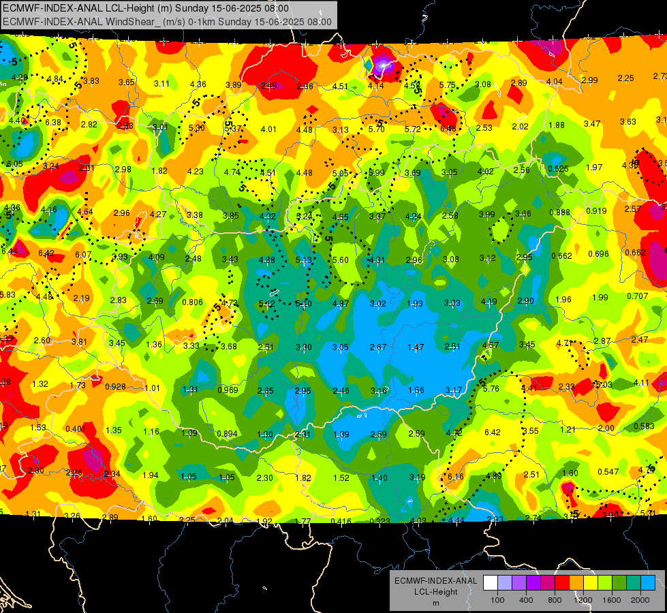Click the LCL-Height title line at top
The image size is (667, 613).
pos(146,8)
